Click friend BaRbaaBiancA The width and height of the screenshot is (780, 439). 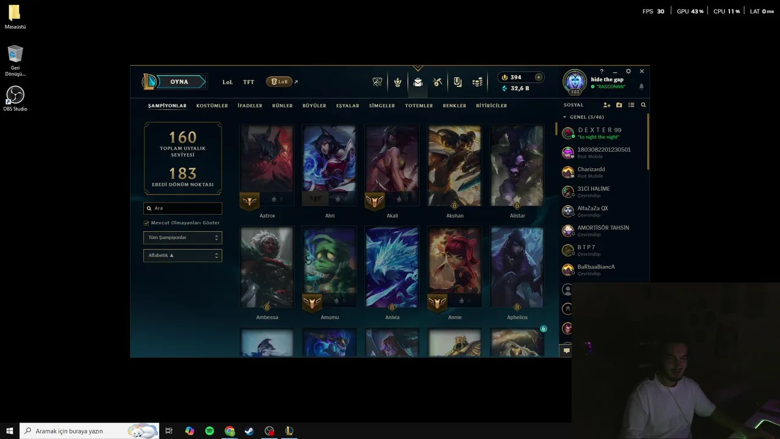603,269
